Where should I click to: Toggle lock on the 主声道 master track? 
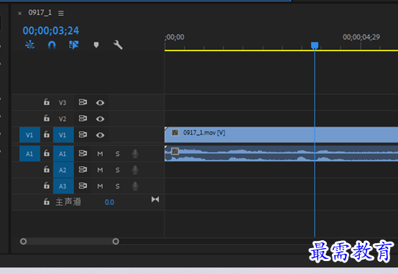tap(47, 202)
